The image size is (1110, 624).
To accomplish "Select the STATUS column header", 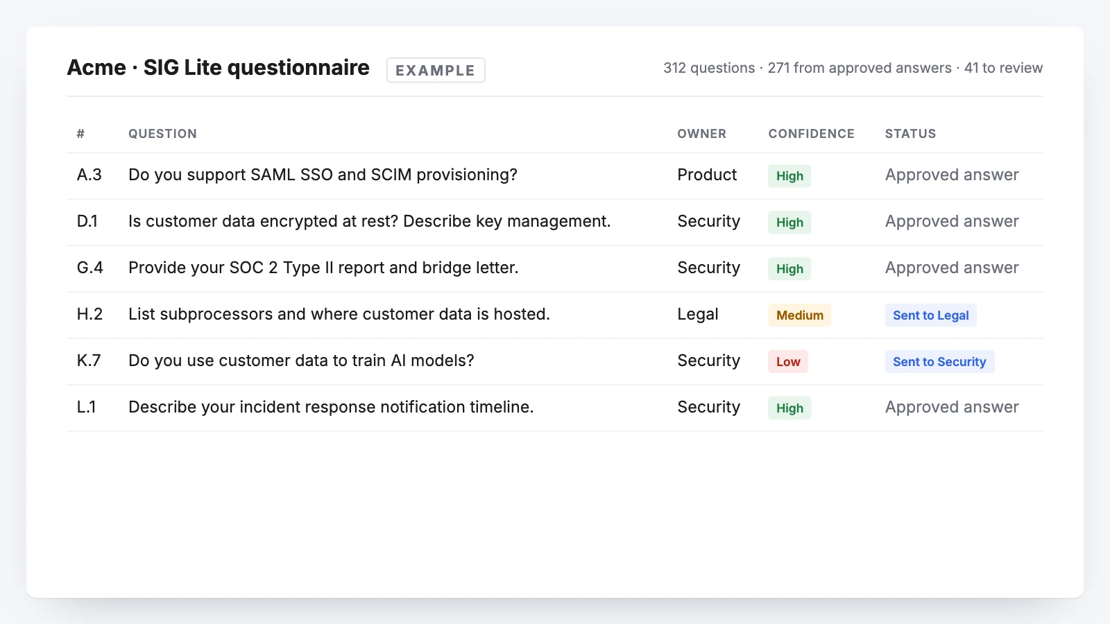I will (910, 134).
